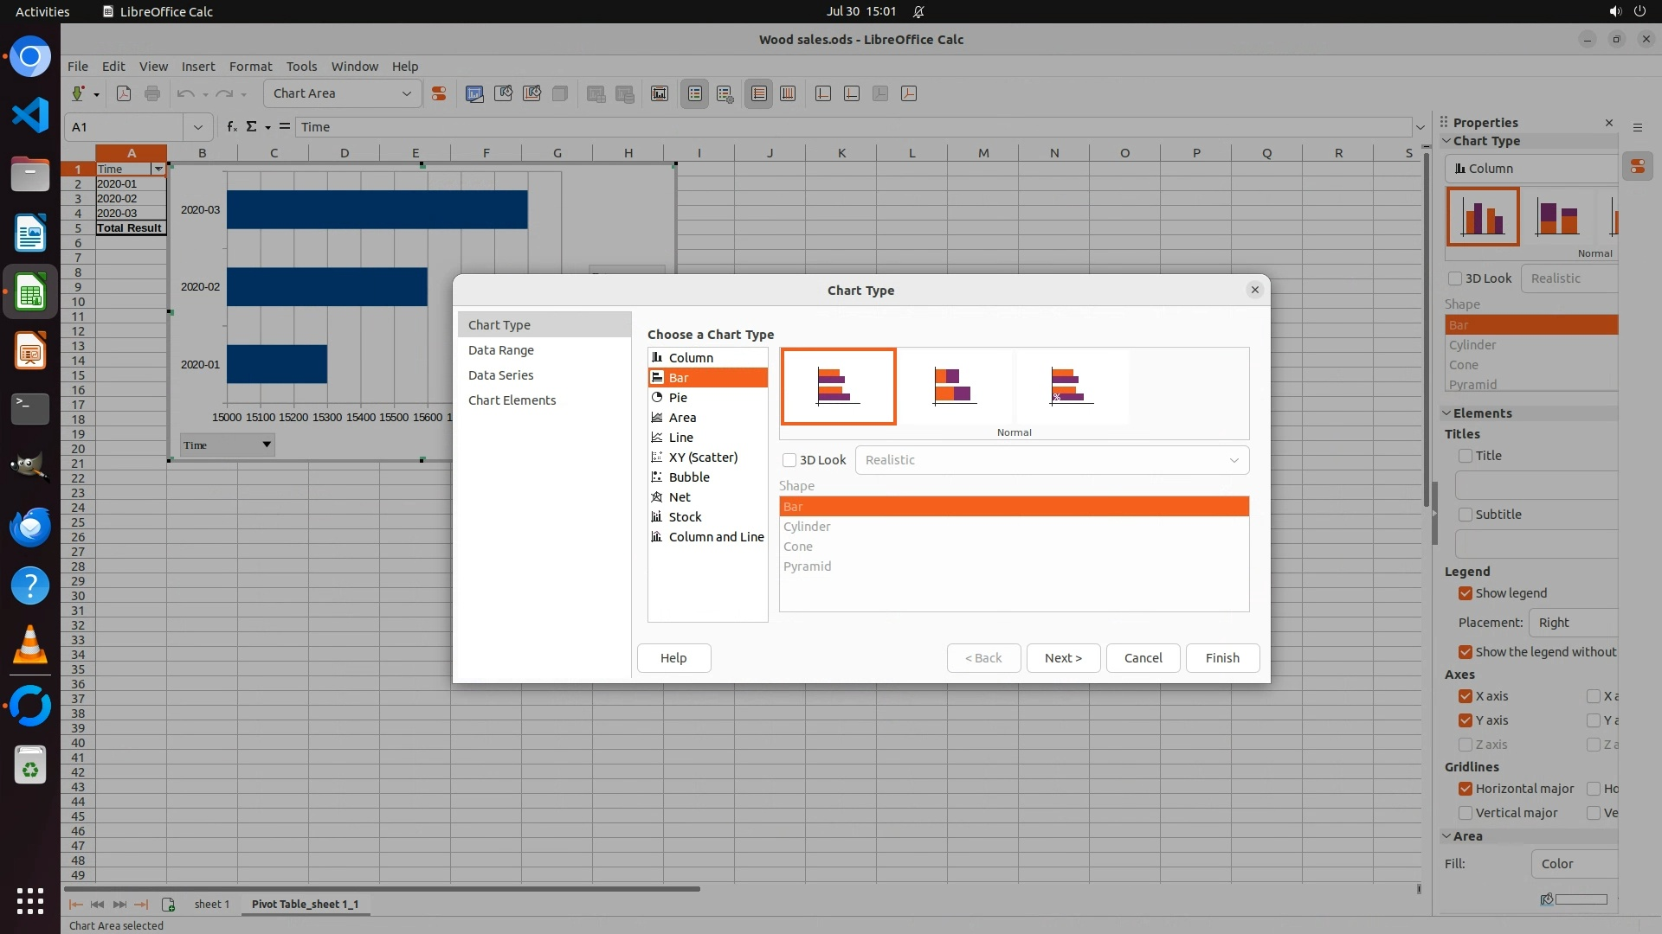Click the Horizontal Grids toolbar icon
The width and height of the screenshot is (1662, 934).
pos(759,93)
